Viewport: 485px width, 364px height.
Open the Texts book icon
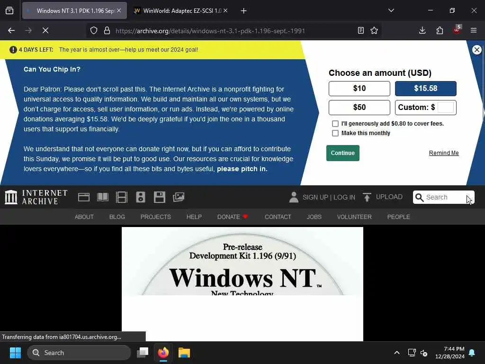tap(103, 197)
